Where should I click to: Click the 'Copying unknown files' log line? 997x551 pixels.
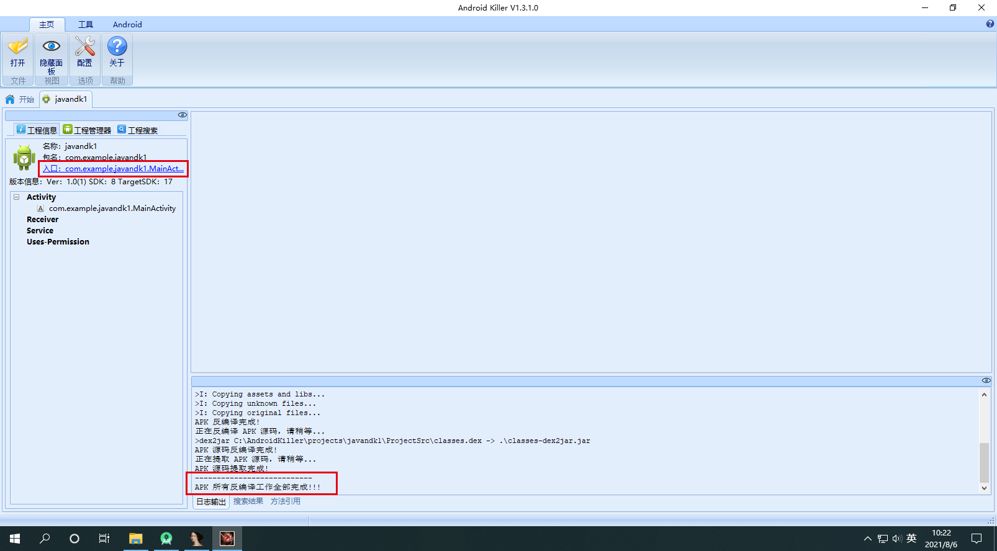[x=255, y=403]
